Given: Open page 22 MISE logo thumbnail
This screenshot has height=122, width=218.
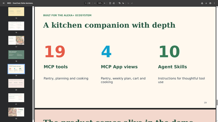Looking at the screenshot, I should pyautogui.click(x=16, y=112).
